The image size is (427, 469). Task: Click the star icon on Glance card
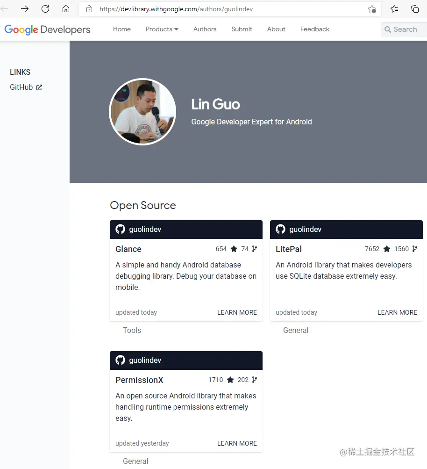(234, 249)
